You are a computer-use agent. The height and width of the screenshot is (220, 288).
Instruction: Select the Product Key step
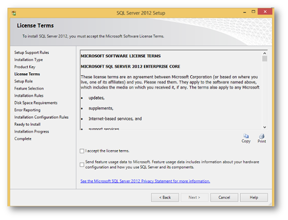point(25,67)
